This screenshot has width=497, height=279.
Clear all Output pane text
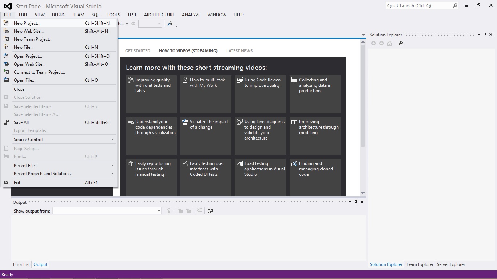coord(199,211)
